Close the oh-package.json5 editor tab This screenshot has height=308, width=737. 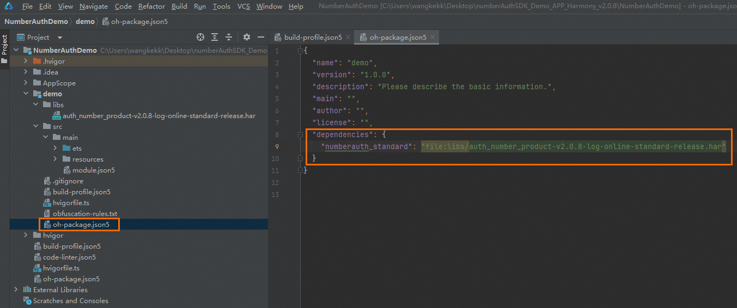coord(433,38)
